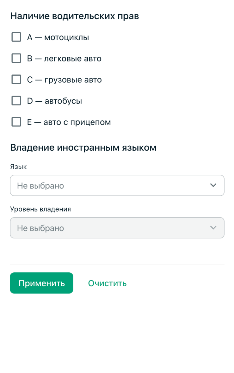Click the 'грузовые авто' label text

(x=73, y=80)
